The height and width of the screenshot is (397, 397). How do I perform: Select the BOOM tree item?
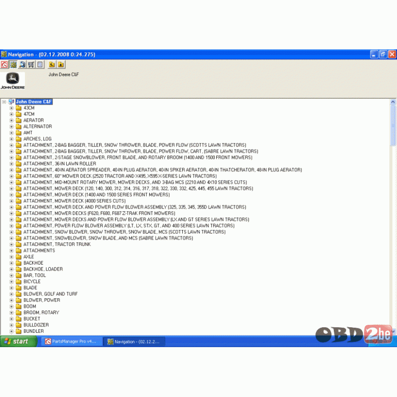pyautogui.click(x=30, y=306)
